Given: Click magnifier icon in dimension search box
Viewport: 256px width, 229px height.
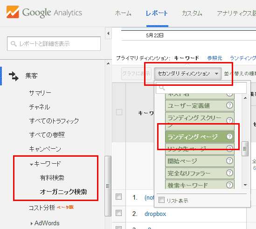Looking at the screenshot, I should pos(162,88).
